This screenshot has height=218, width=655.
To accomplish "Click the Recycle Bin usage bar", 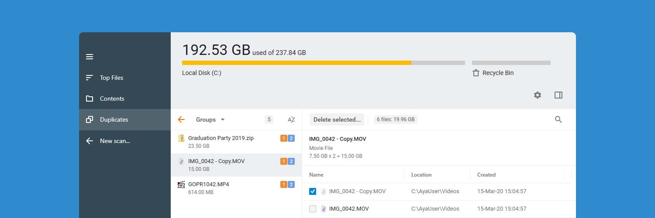I will tap(511, 63).
